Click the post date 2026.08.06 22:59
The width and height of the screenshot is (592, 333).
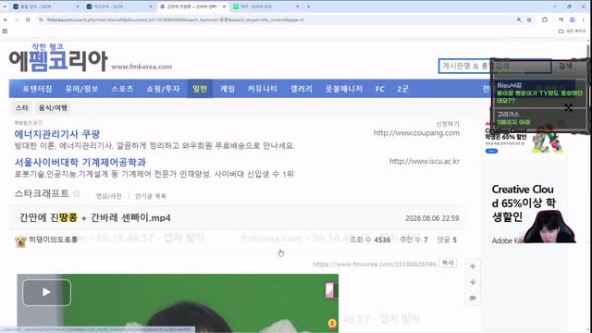point(432,218)
